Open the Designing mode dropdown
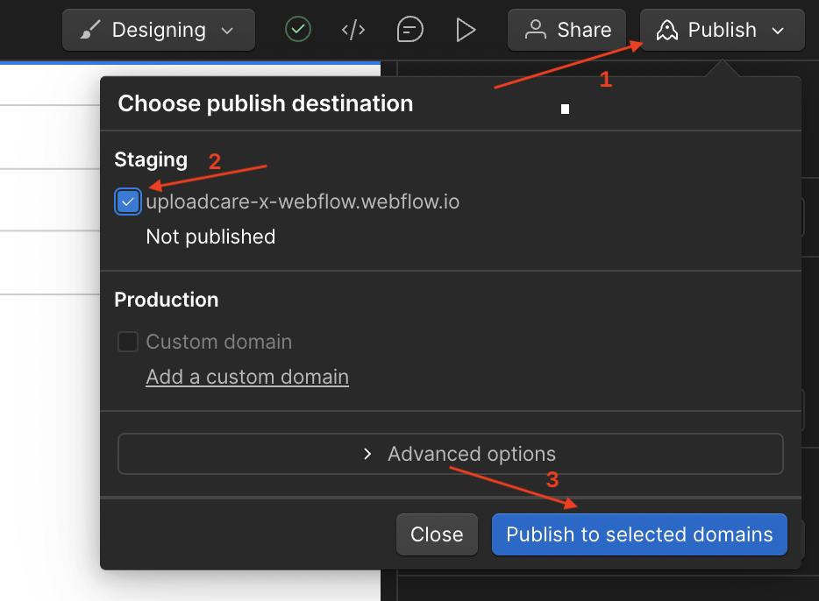819x601 pixels. (225, 29)
